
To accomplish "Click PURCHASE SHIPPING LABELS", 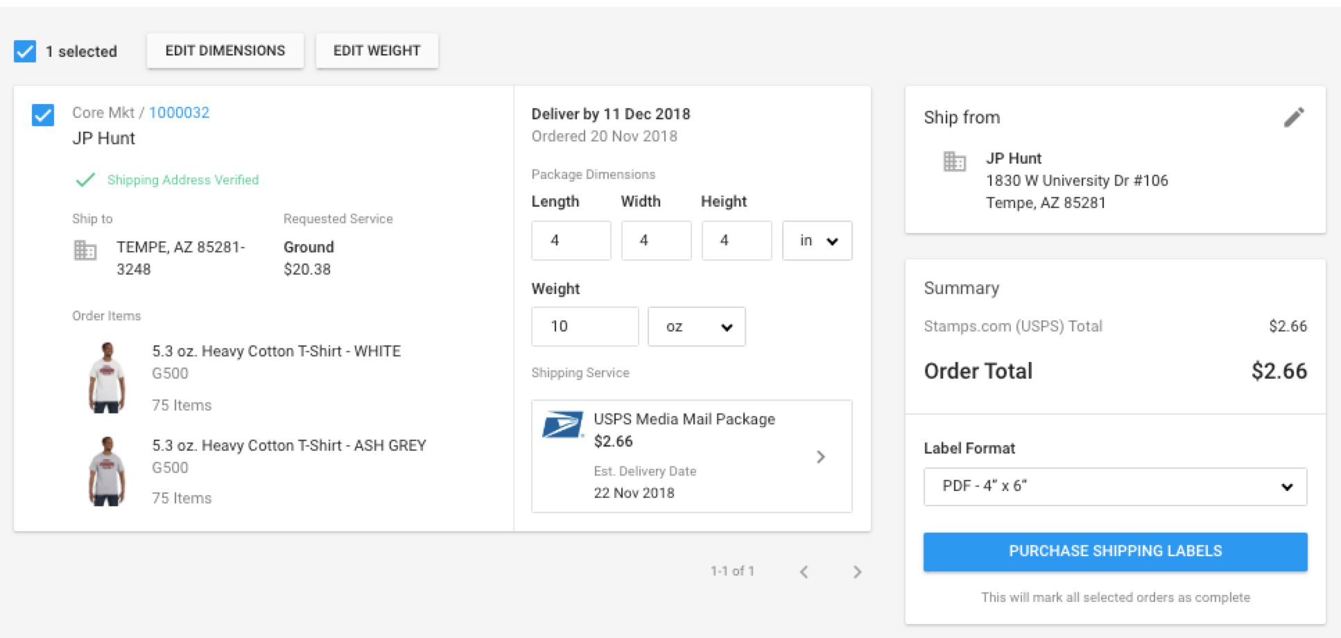I will pyautogui.click(x=1115, y=551).
